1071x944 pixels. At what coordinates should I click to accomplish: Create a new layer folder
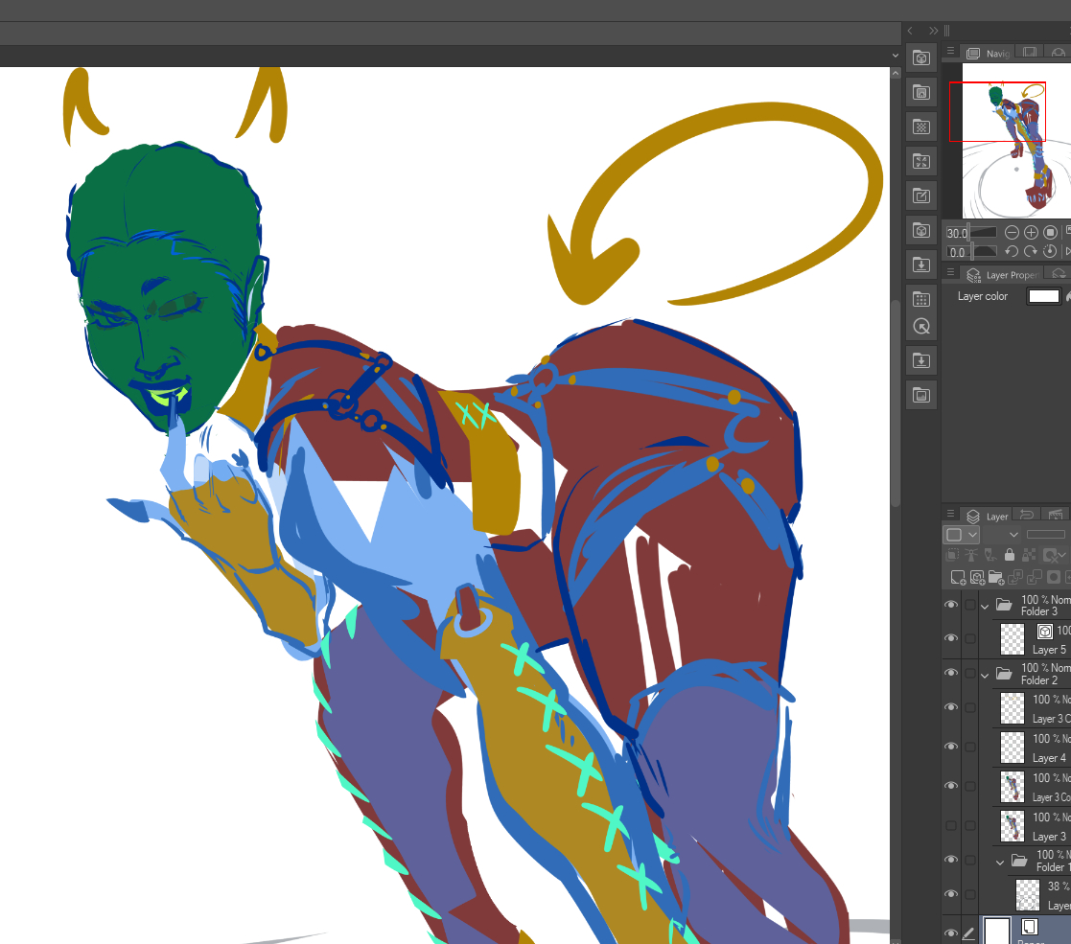996,577
